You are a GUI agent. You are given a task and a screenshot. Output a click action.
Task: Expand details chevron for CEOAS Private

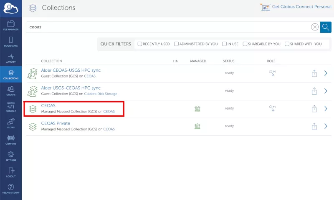pyautogui.click(x=326, y=126)
